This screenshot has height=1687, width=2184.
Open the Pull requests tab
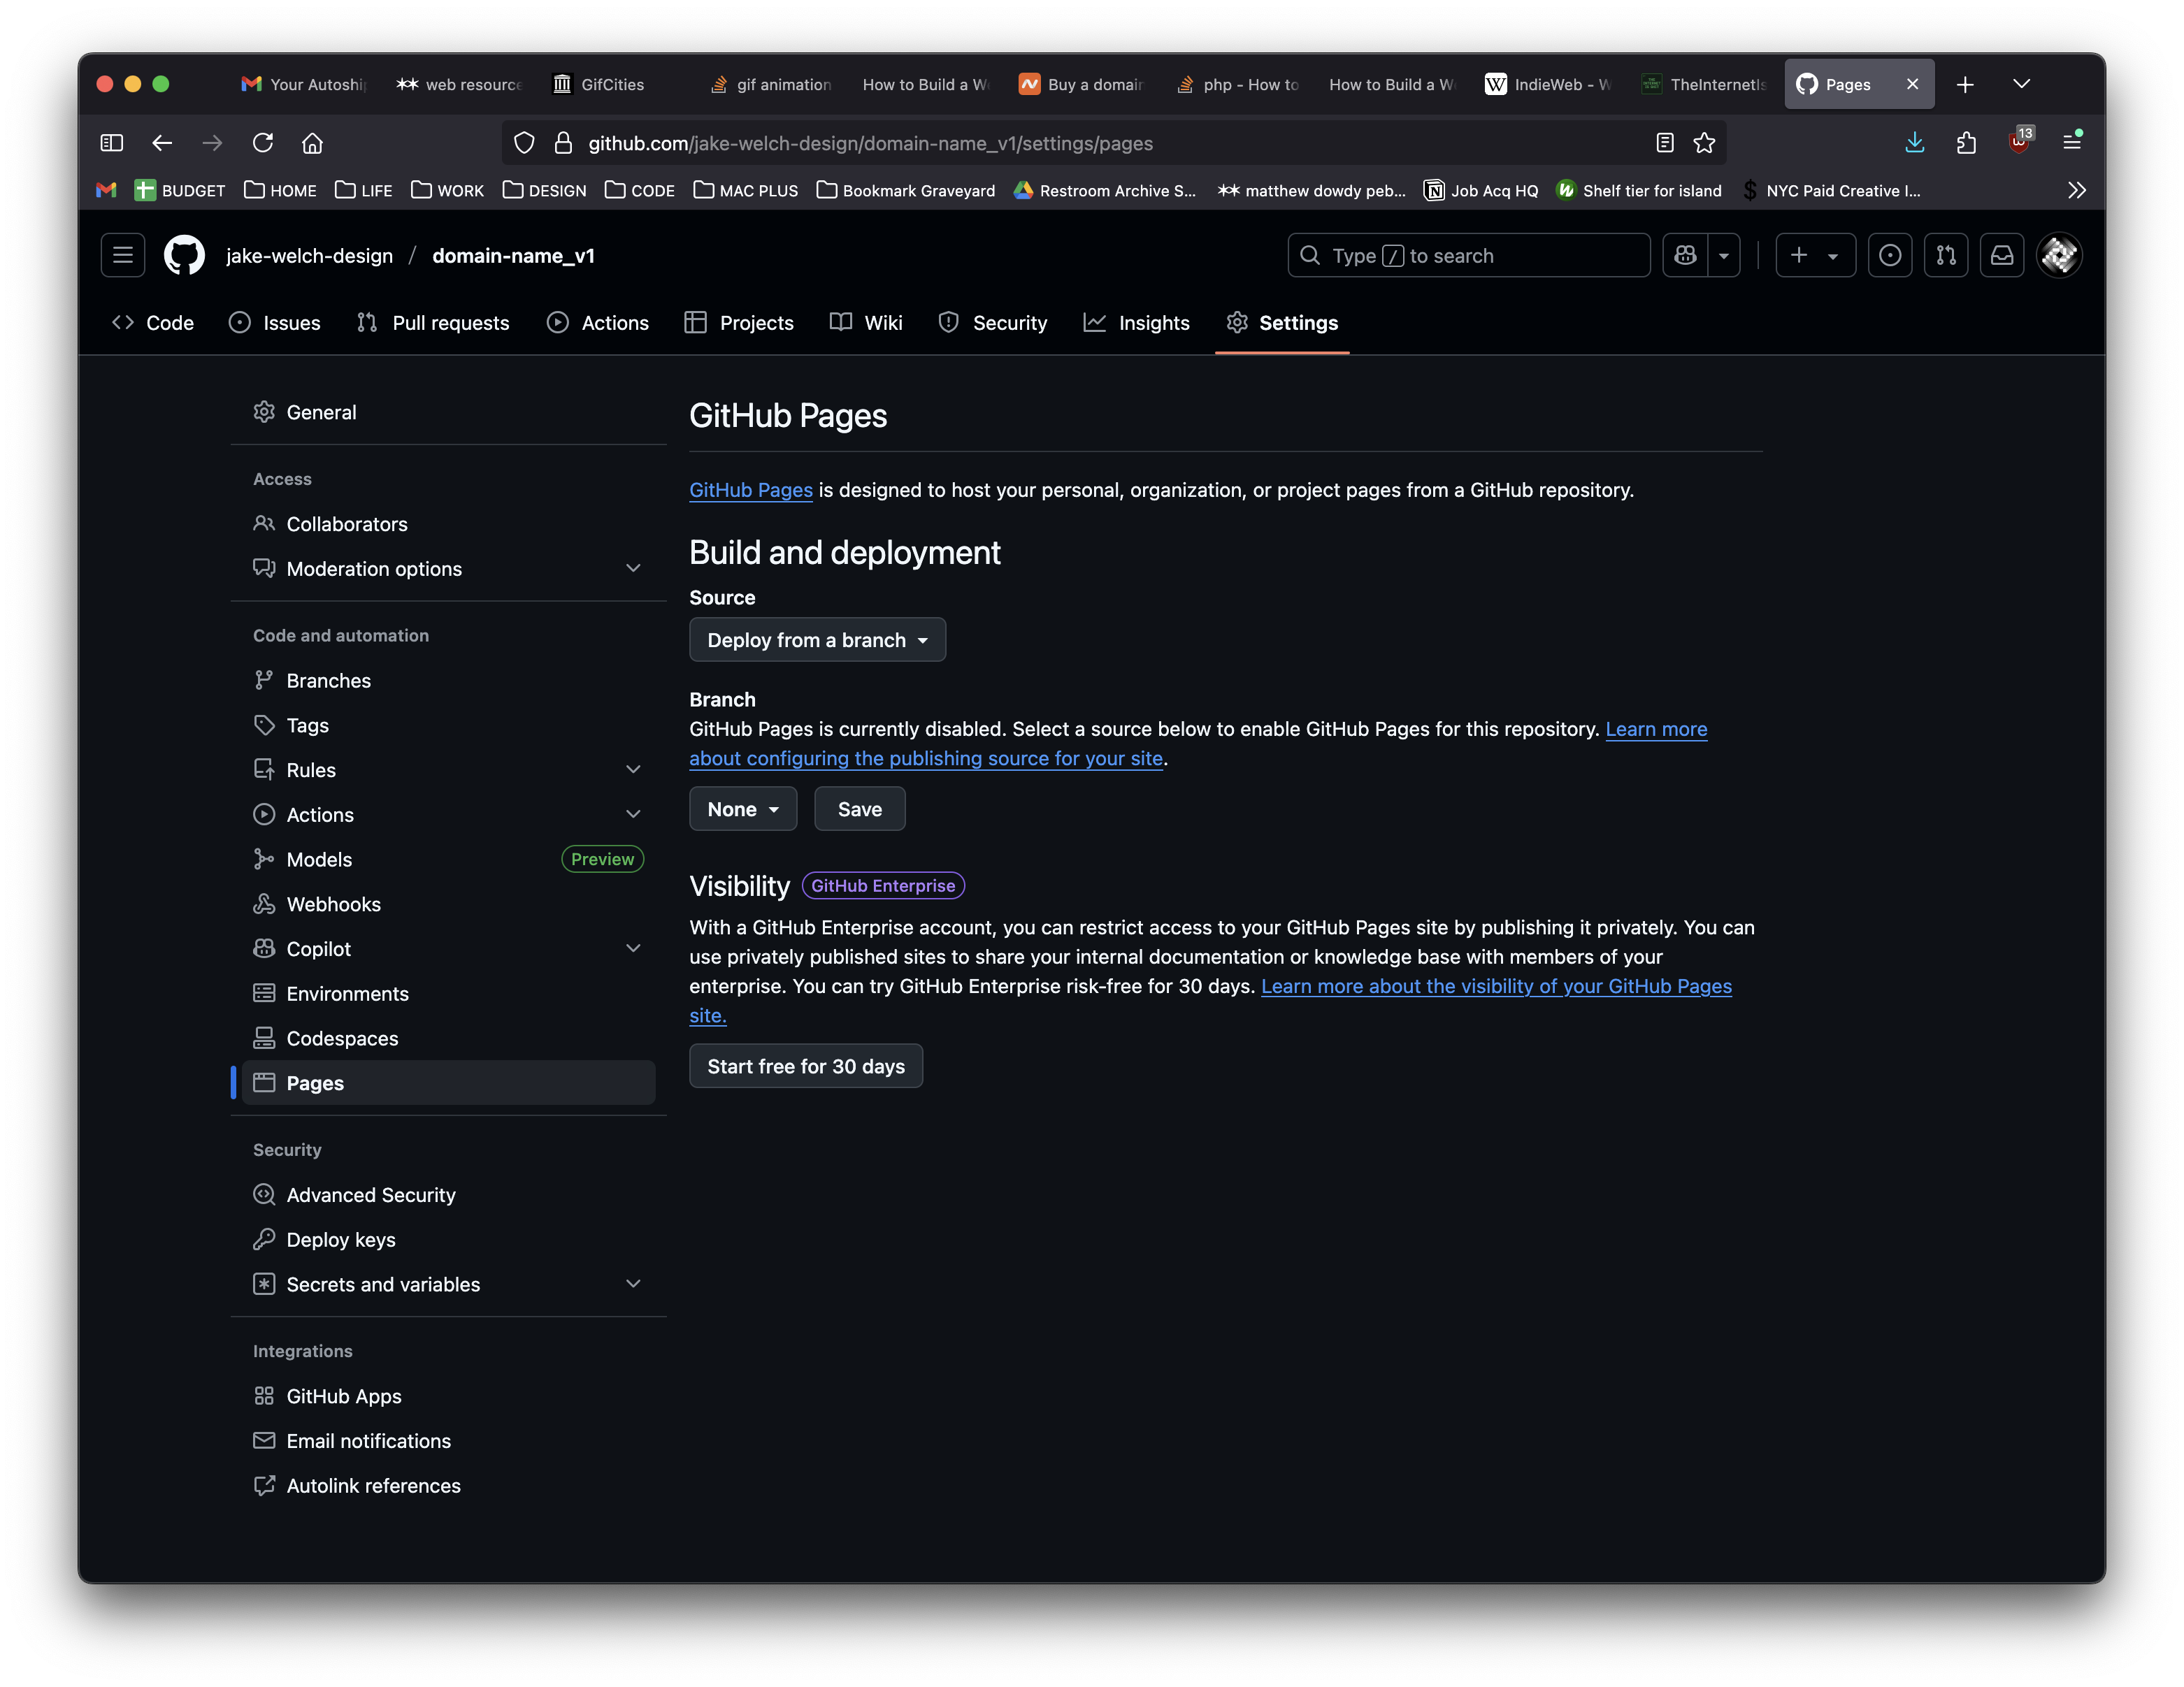(433, 323)
